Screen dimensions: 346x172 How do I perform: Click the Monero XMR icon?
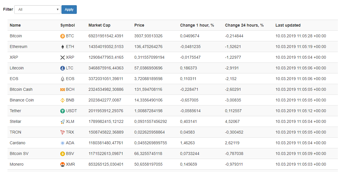(x=63, y=164)
